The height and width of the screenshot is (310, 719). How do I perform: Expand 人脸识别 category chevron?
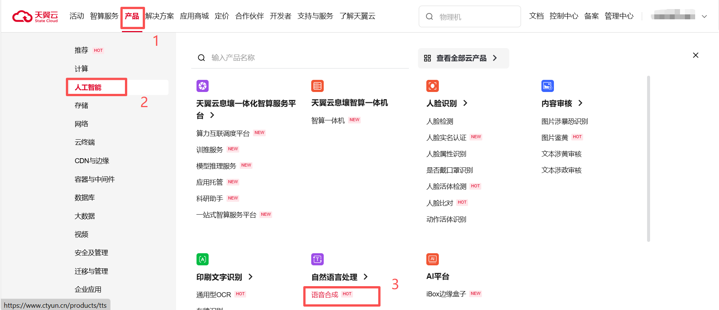click(x=465, y=103)
